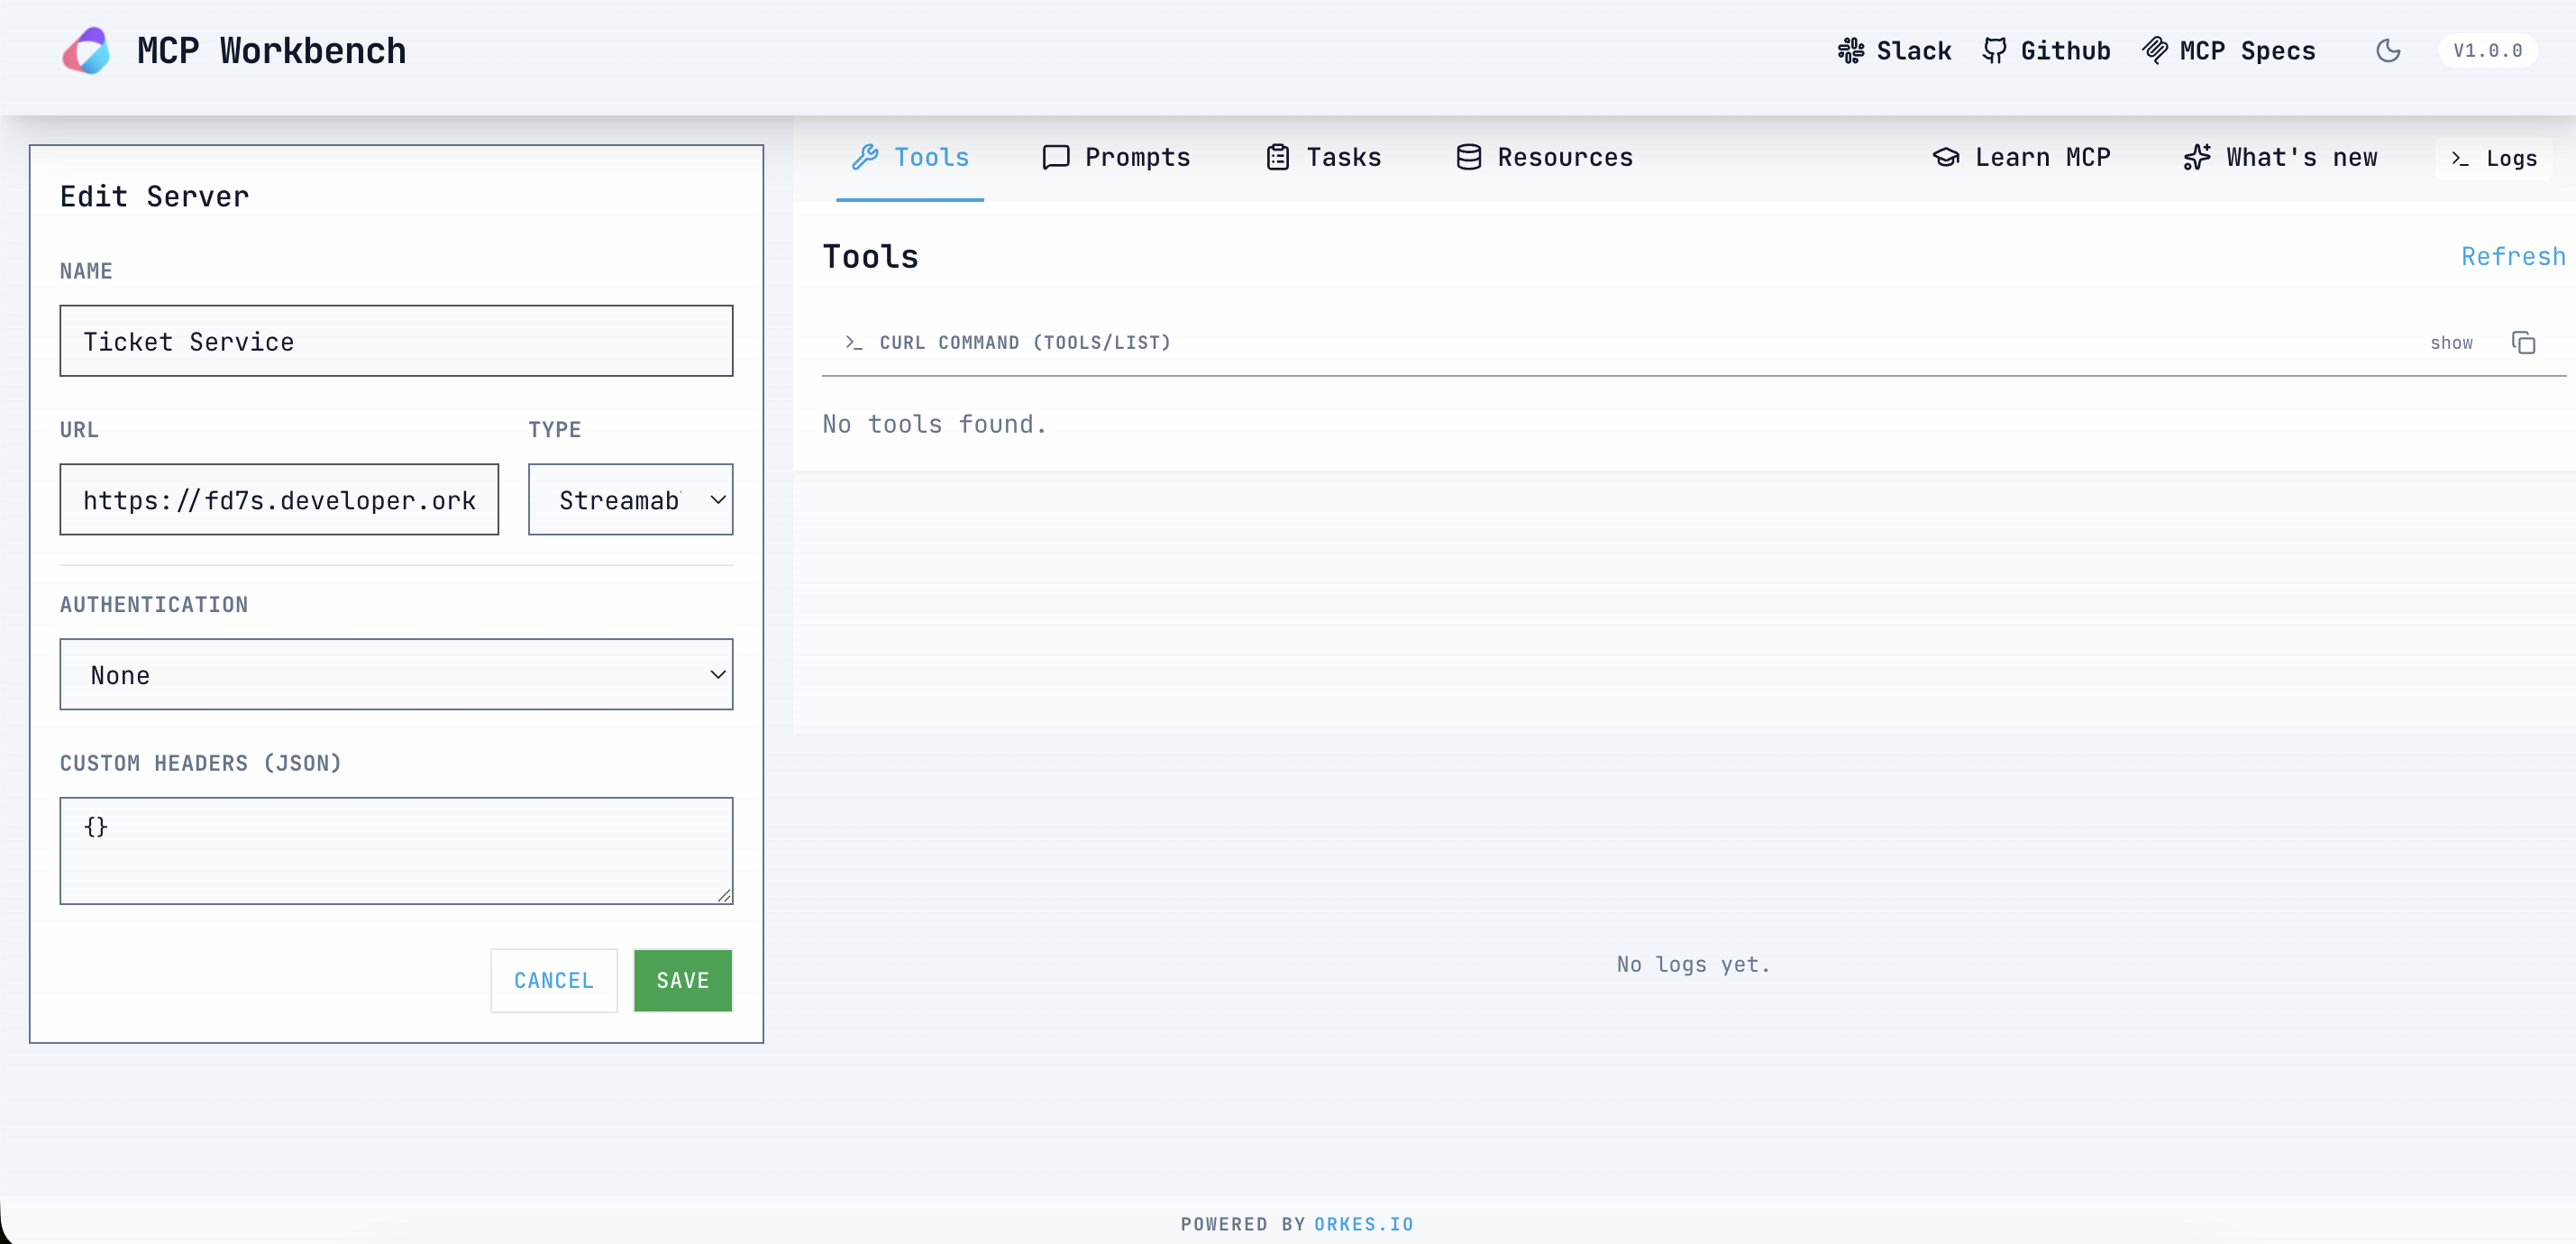Switch to the Prompts tab
Viewport: 2576px width, 1244px height.
point(1117,157)
